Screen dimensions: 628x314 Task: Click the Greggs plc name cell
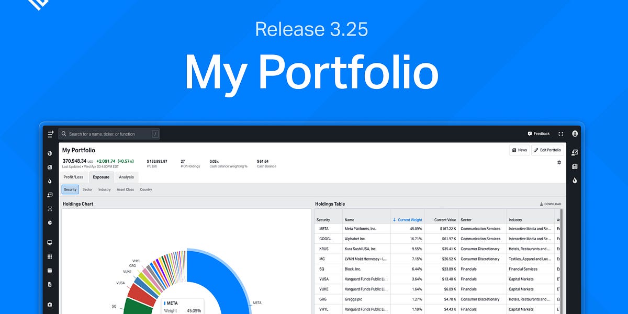(x=366, y=299)
